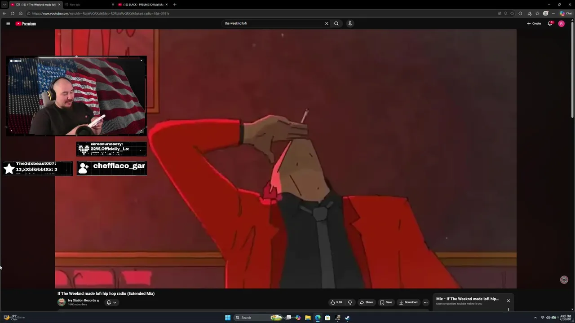Open the browser home button
This screenshot has width=575, height=323.
coord(20,13)
